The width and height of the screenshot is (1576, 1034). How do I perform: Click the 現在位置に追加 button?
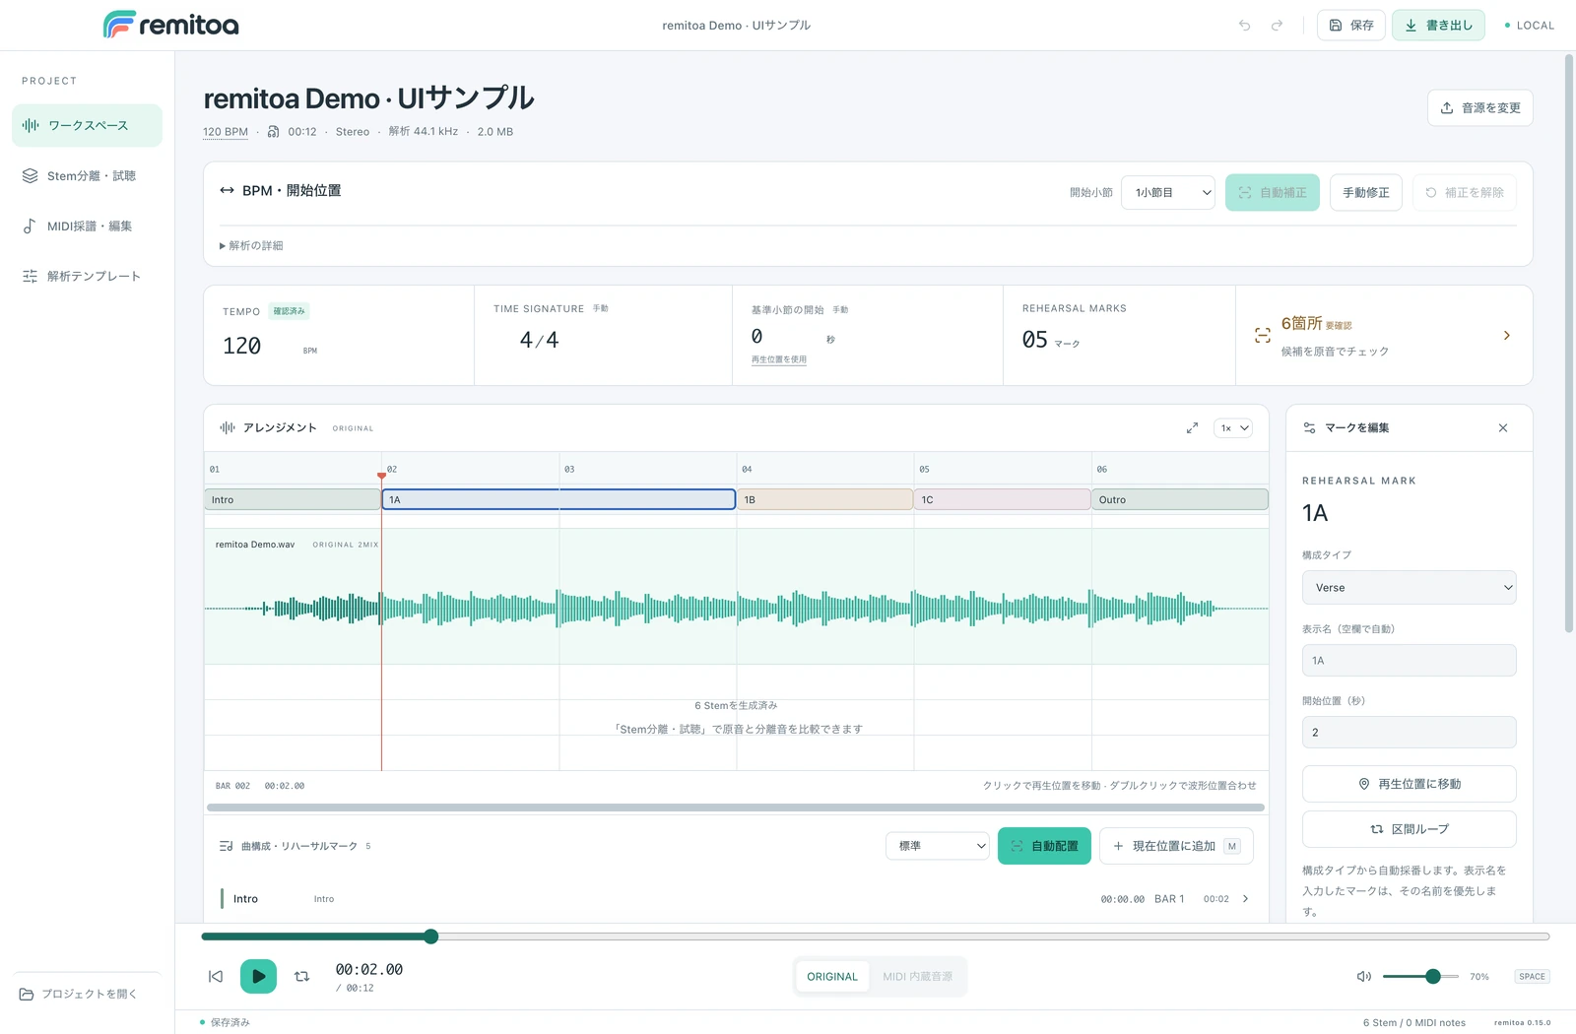pyautogui.click(x=1176, y=846)
